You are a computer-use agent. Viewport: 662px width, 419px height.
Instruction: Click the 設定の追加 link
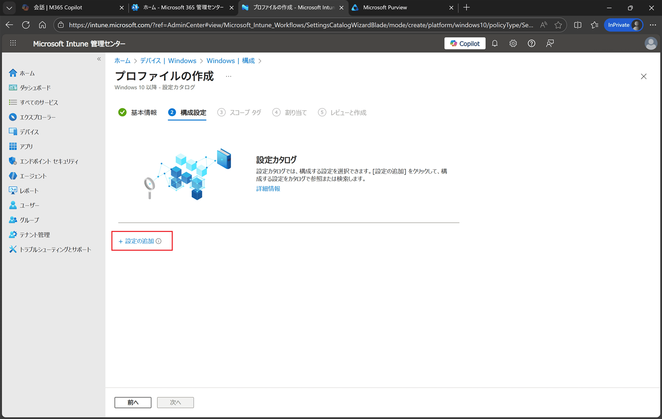tap(136, 241)
